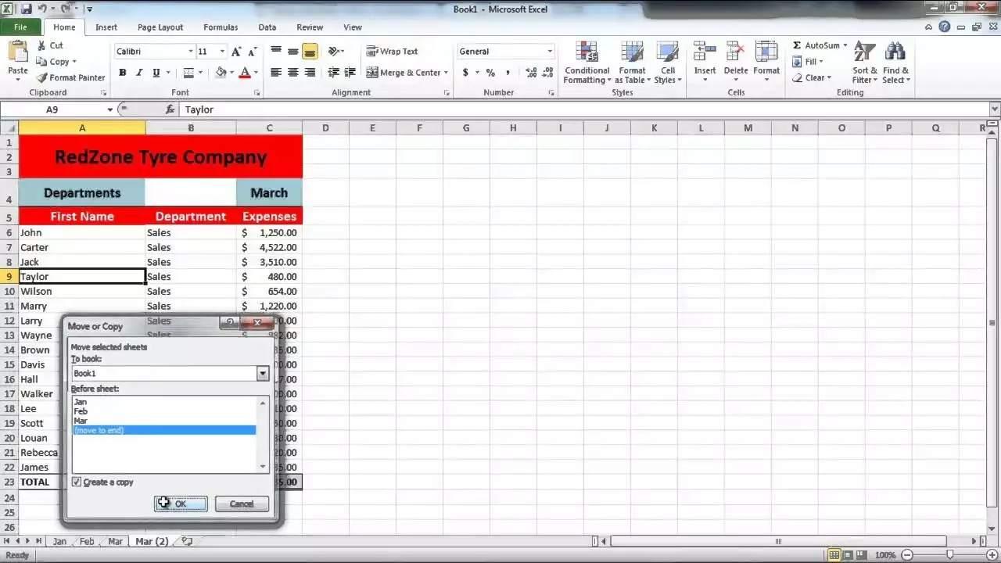Click the Sort & Filter icon
The image size is (1001, 563).
[x=864, y=63]
